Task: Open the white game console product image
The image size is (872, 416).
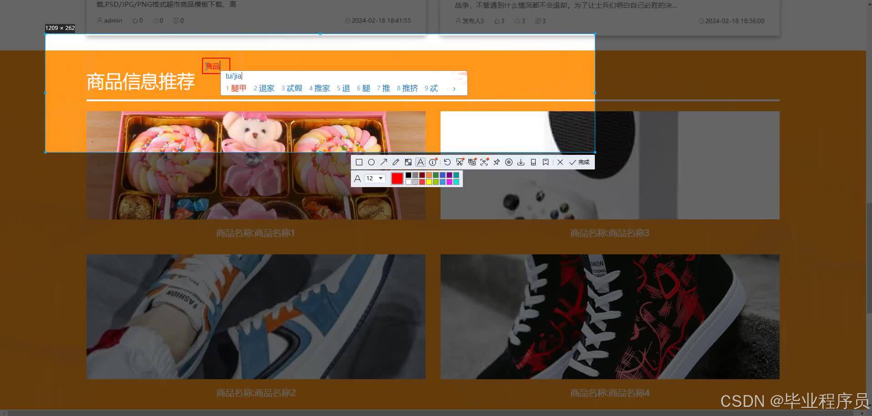Action: click(610, 165)
